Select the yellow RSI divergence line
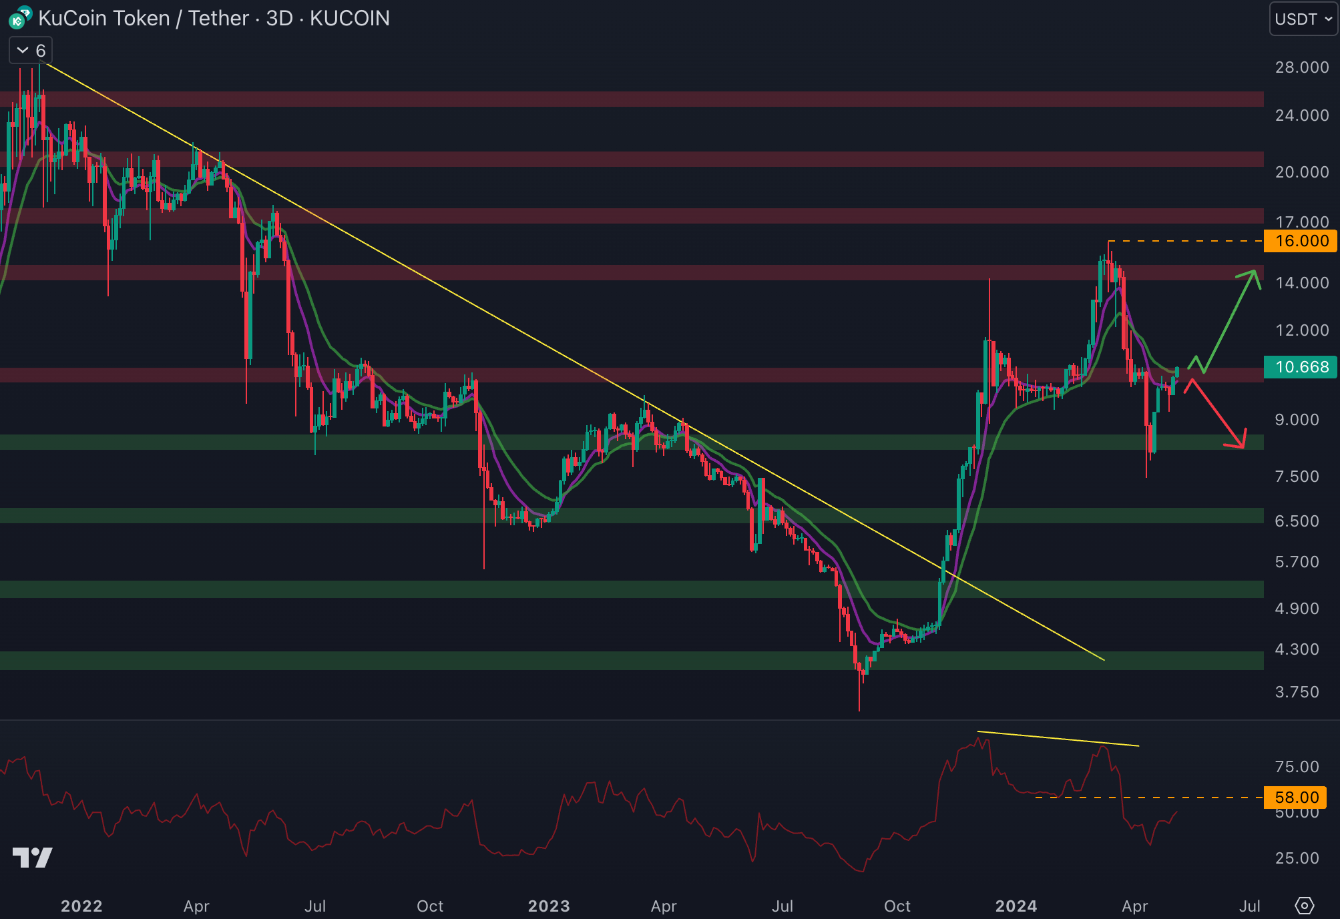Viewport: 1340px width, 919px height. click(x=1058, y=739)
